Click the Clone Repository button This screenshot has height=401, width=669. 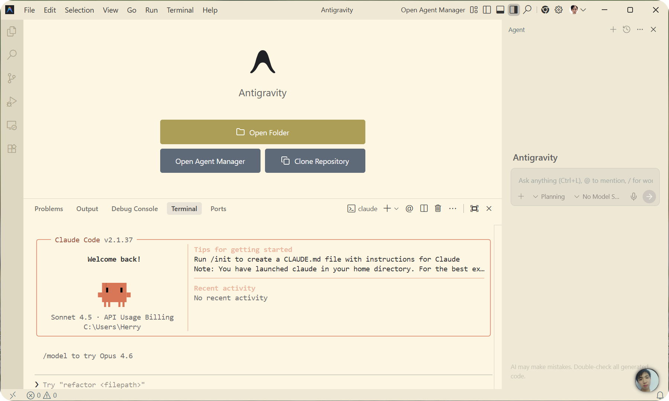(x=315, y=161)
